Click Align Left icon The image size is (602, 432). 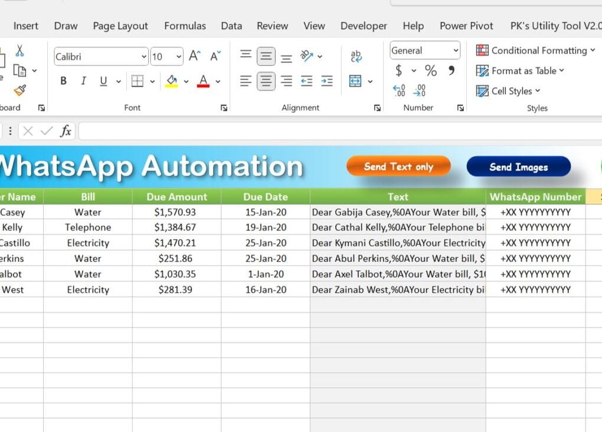point(246,81)
